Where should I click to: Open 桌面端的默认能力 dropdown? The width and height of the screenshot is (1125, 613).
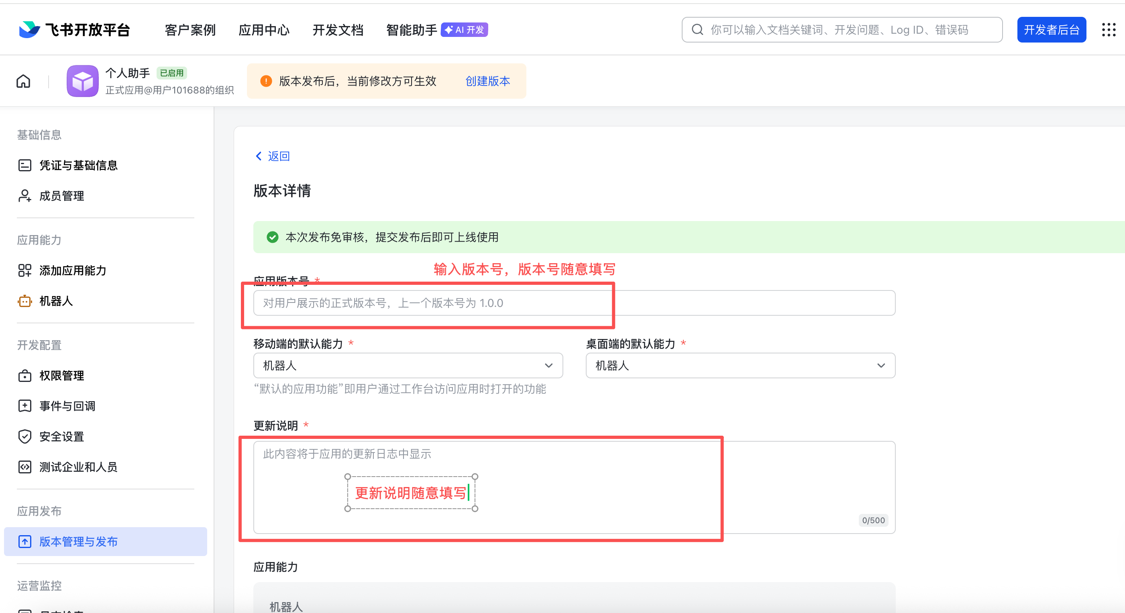(x=740, y=365)
